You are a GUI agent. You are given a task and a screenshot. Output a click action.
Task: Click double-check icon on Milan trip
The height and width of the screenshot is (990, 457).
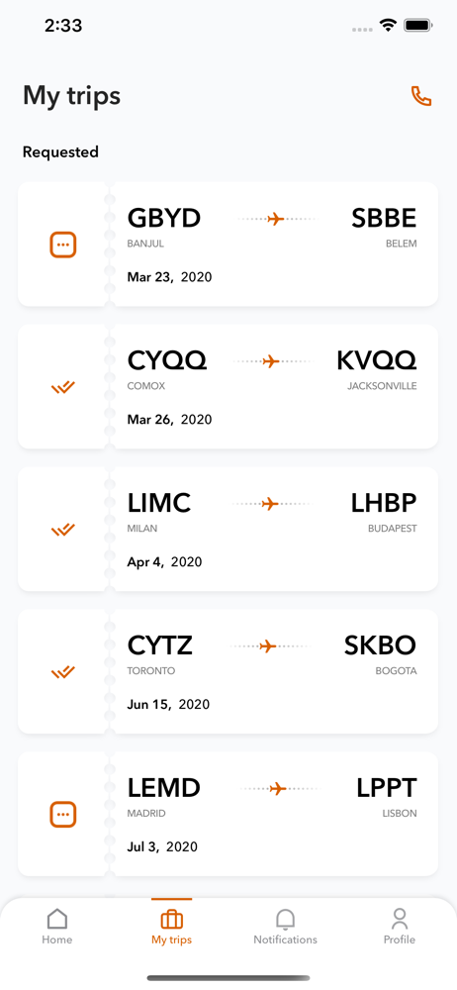click(x=63, y=529)
